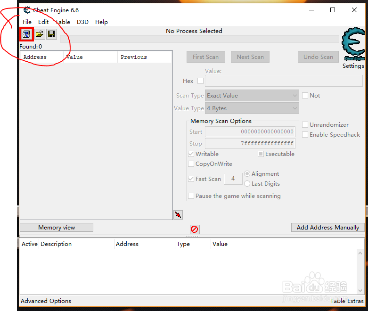Click the Previous column header

coord(144,57)
